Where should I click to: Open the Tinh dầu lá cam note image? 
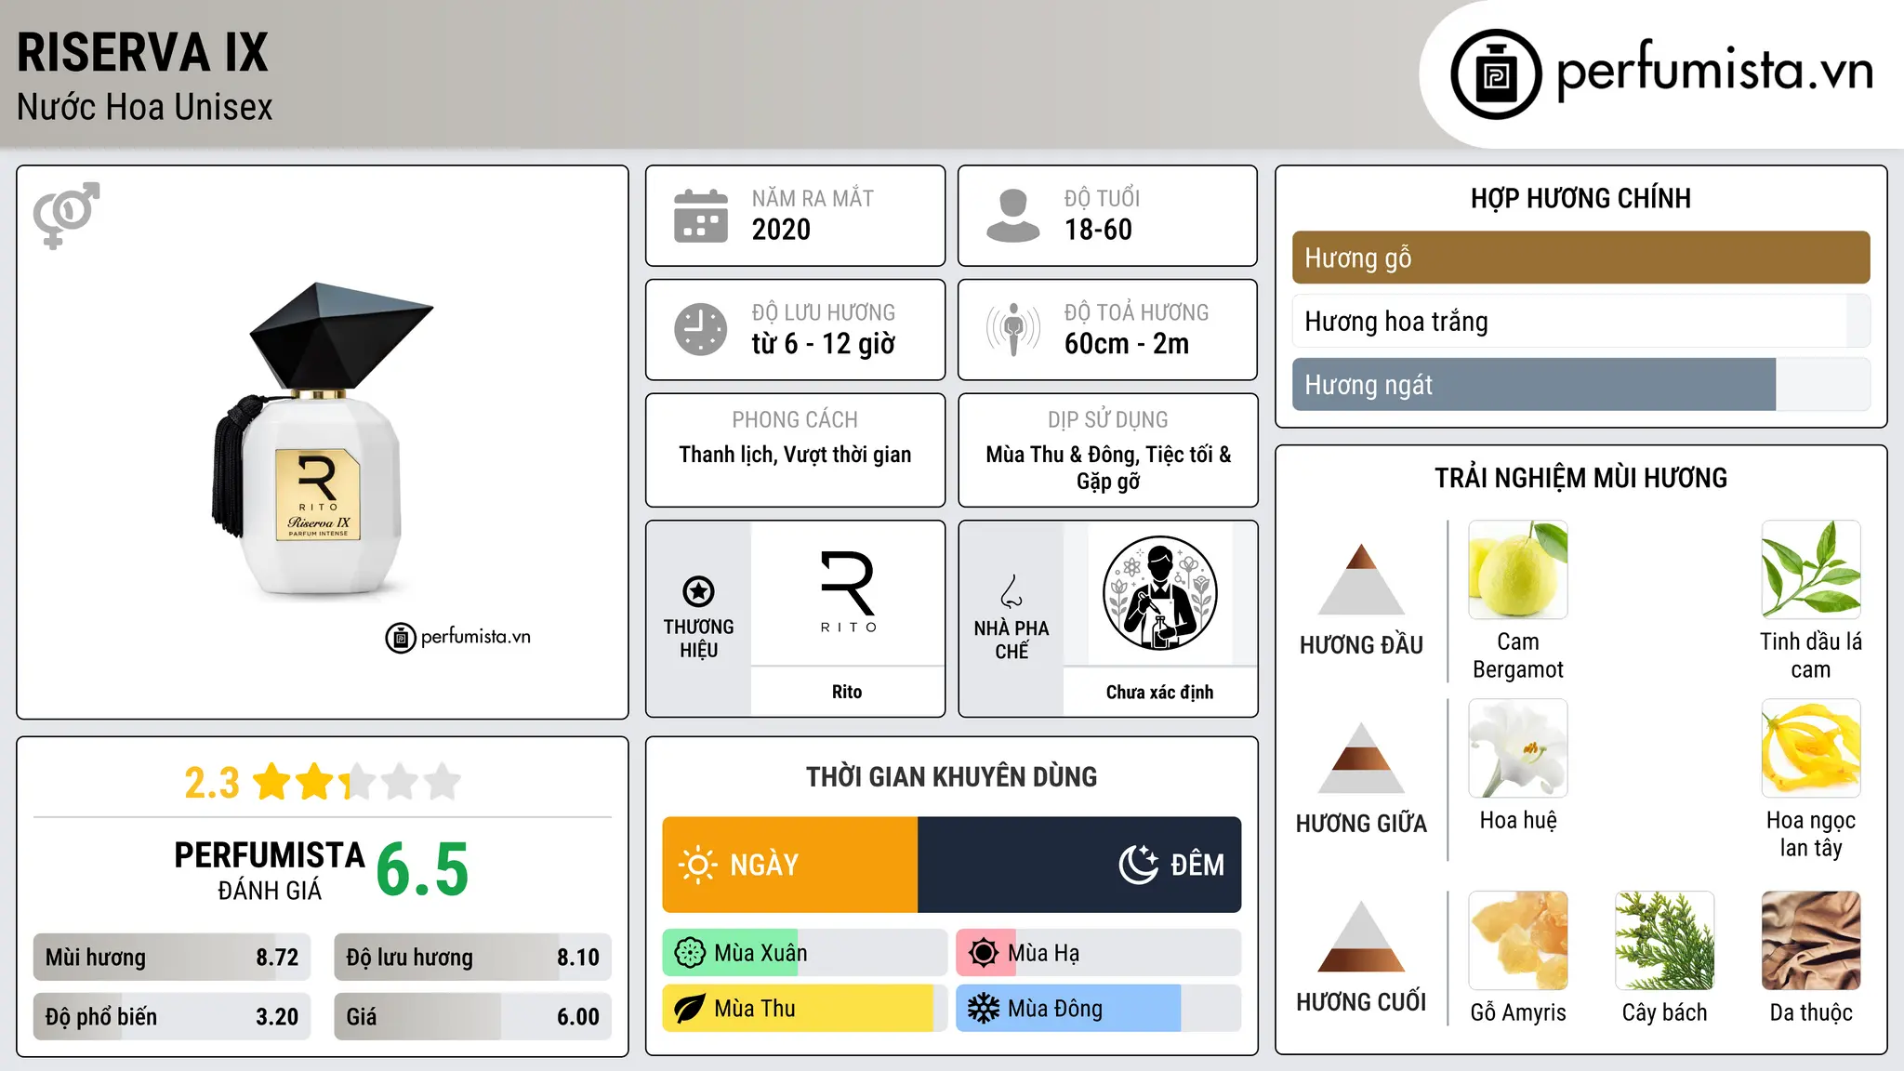1811,570
